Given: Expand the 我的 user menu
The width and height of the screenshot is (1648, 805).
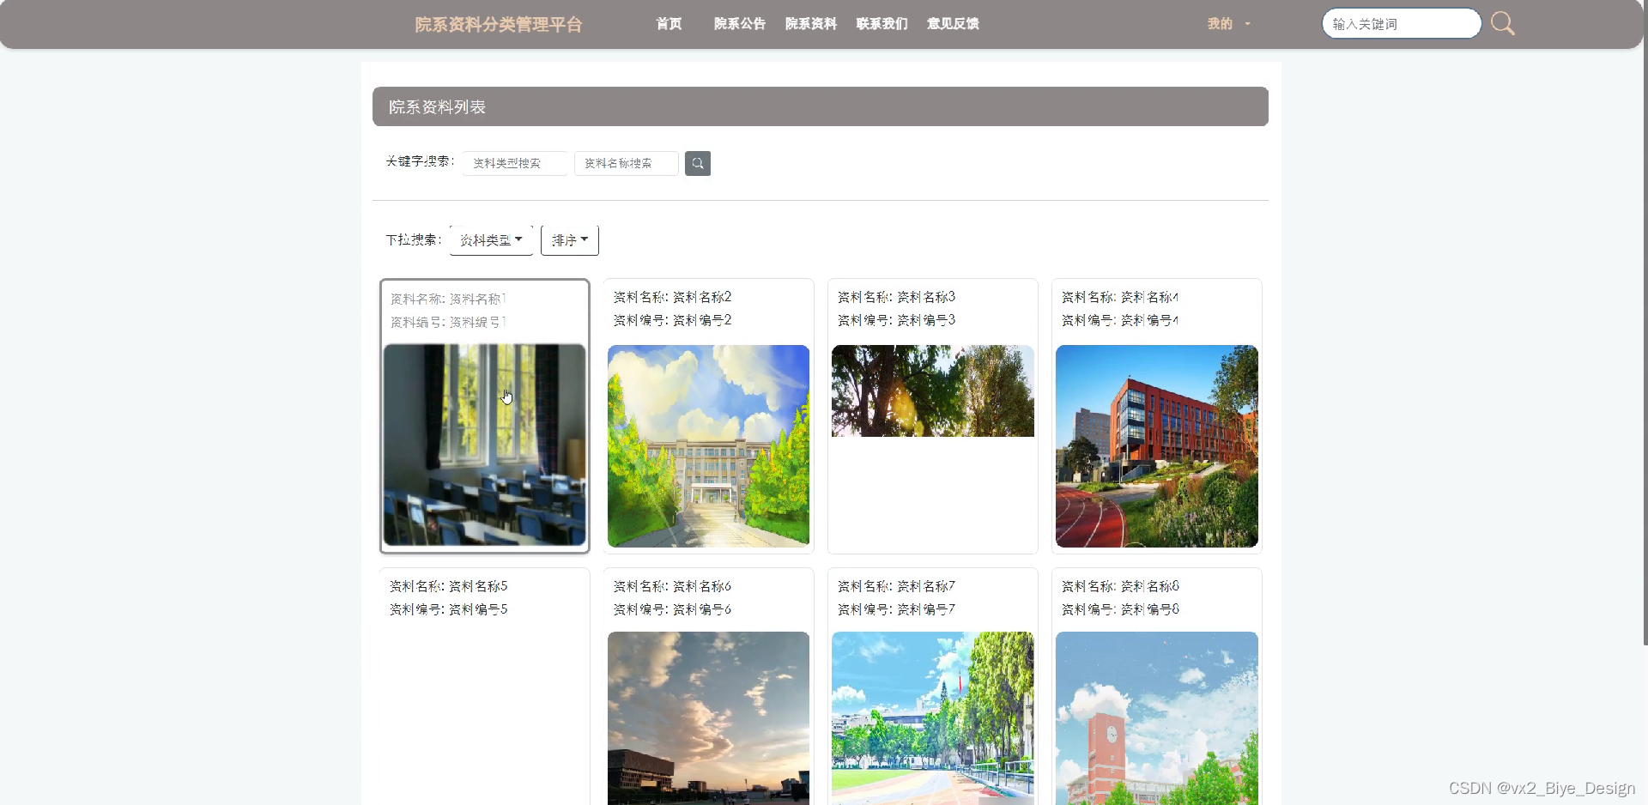Looking at the screenshot, I should (1228, 24).
